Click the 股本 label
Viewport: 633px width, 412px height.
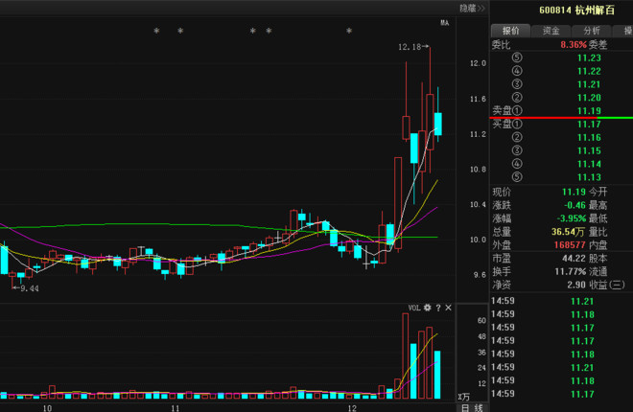pyautogui.click(x=598, y=259)
